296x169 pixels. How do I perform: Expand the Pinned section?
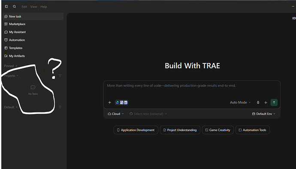click(x=11, y=66)
